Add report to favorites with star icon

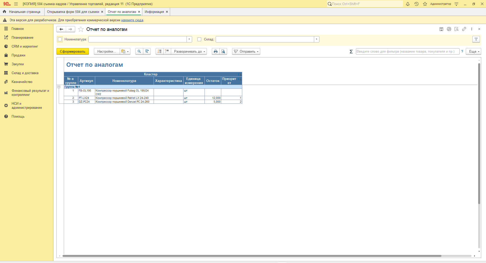pyautogui.click(x=81, y=29)
